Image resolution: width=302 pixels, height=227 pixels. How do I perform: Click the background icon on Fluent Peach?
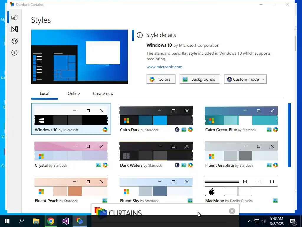coord(105,201)
